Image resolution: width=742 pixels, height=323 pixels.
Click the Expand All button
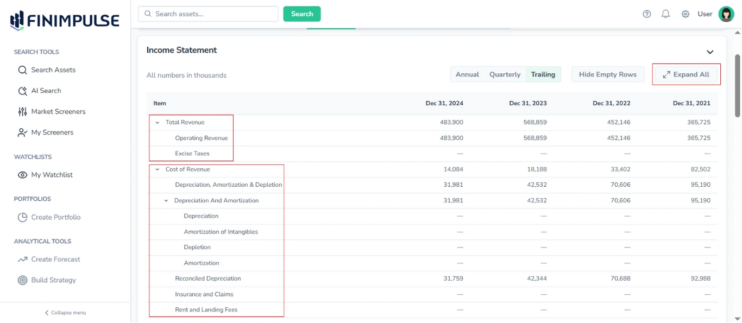click(x=686, y=74)
